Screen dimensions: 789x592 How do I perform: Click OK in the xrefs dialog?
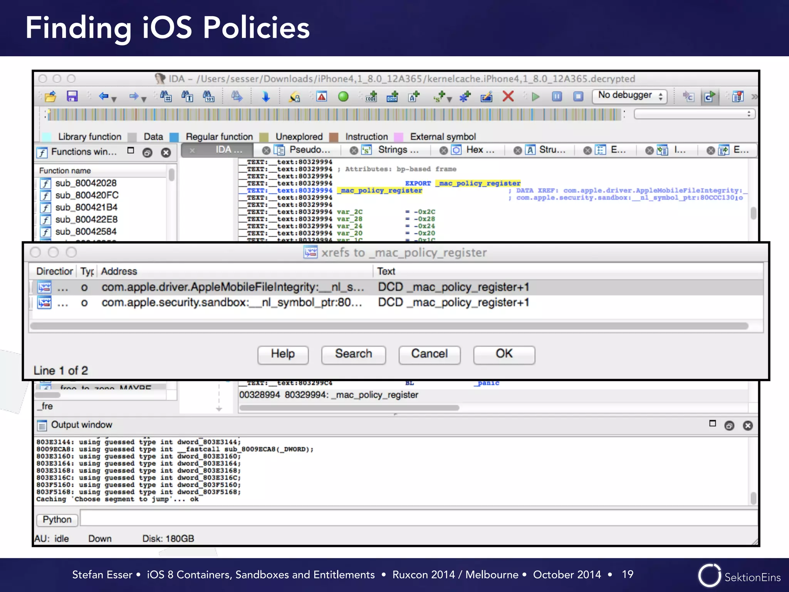(504, 354)
